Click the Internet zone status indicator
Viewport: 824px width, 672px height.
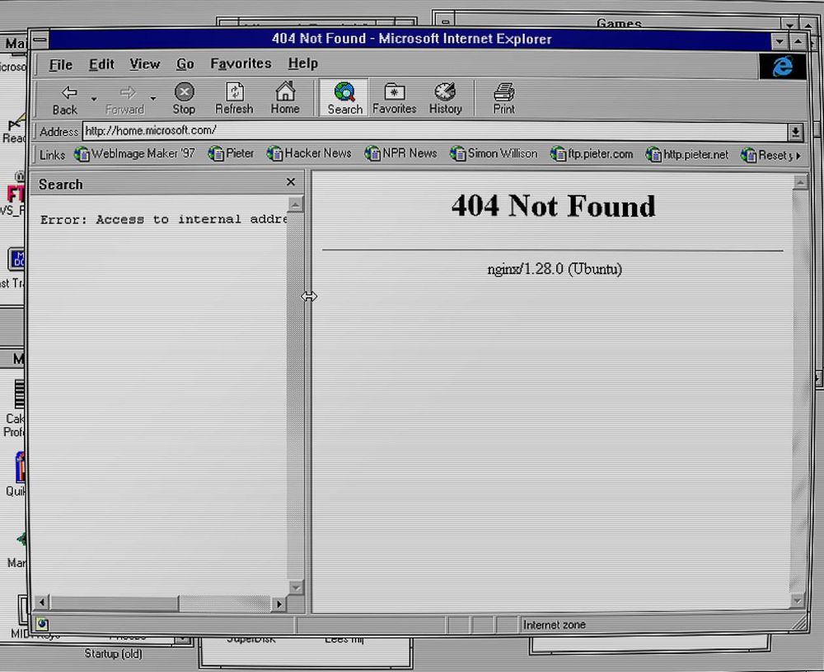[x=554, y=625]
